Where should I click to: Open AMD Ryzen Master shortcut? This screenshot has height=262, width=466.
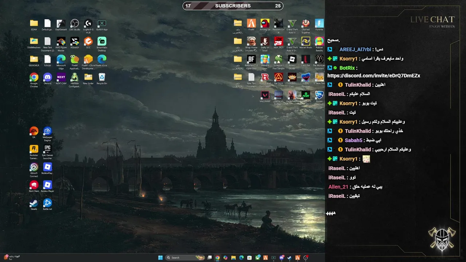tap(61, 44)
